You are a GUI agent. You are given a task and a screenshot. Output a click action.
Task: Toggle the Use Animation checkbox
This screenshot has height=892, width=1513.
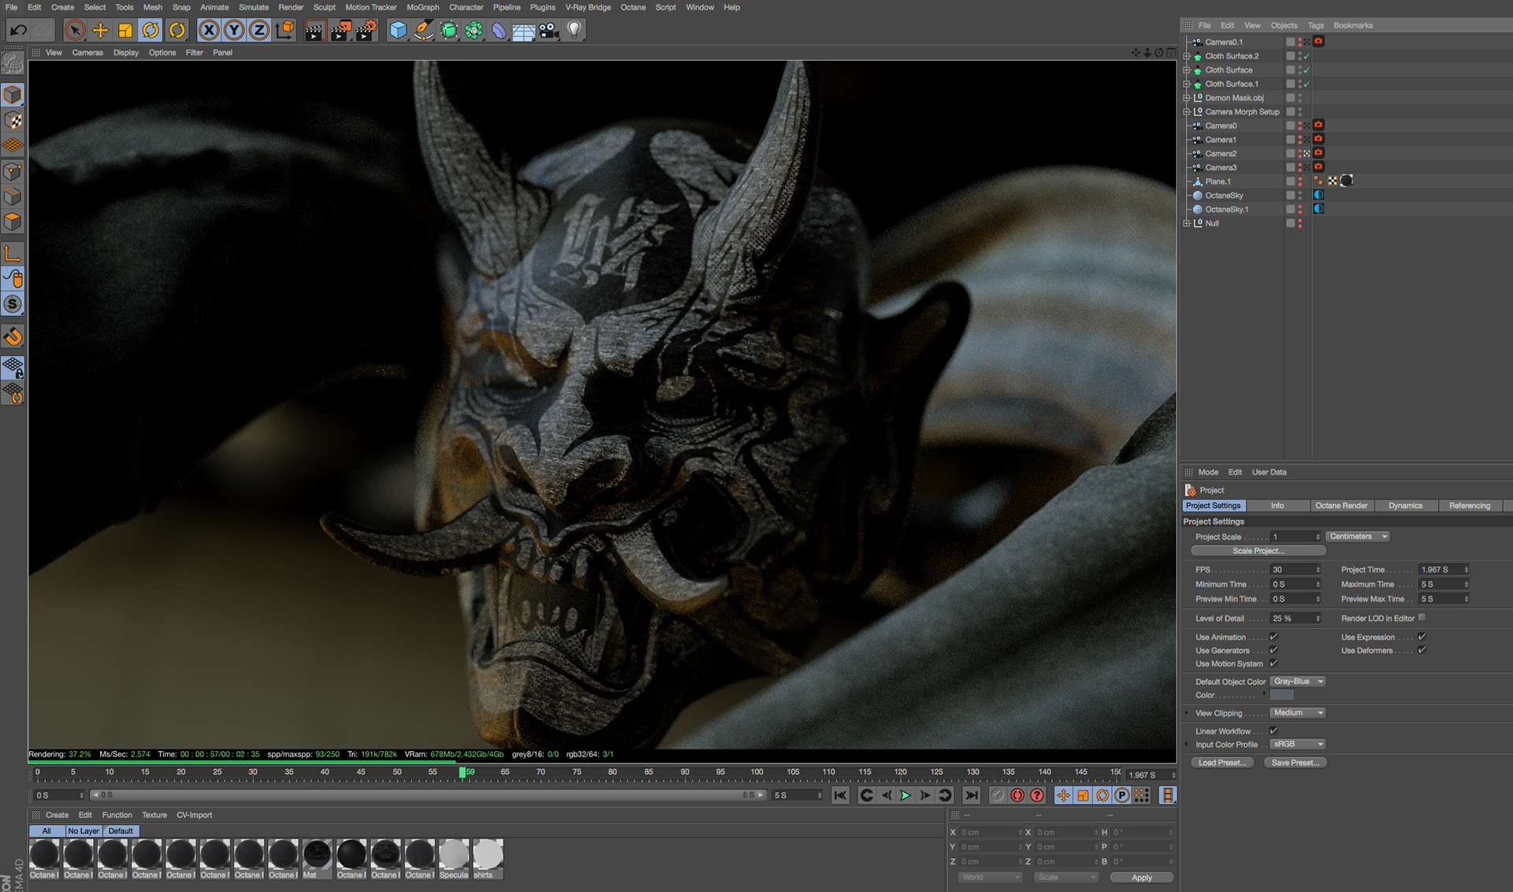tap(1273, 637)
